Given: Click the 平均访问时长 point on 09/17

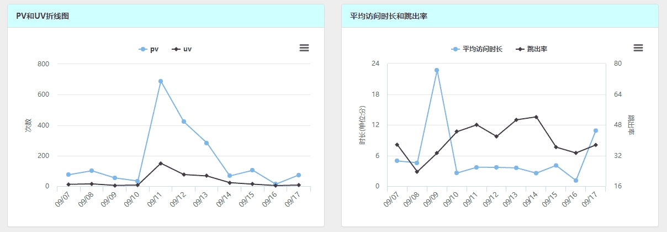Looking at the screenshot, I should click(x=596, y=130).
